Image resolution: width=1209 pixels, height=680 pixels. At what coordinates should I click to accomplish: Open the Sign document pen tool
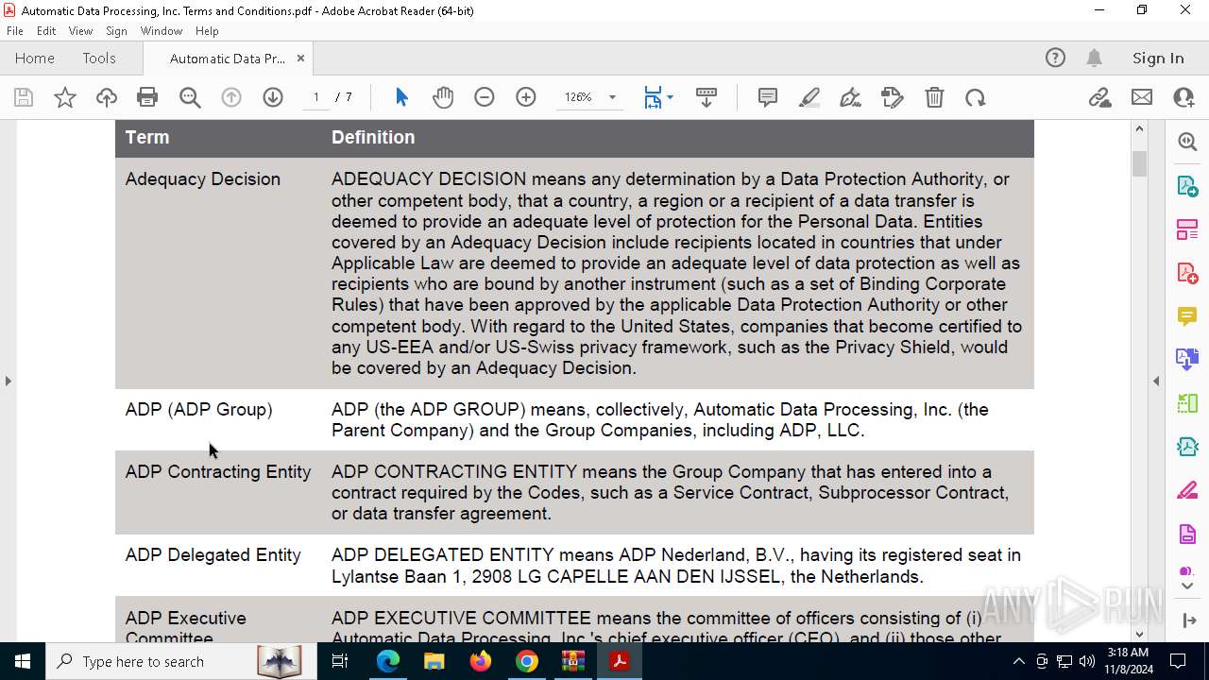point(850,97)
